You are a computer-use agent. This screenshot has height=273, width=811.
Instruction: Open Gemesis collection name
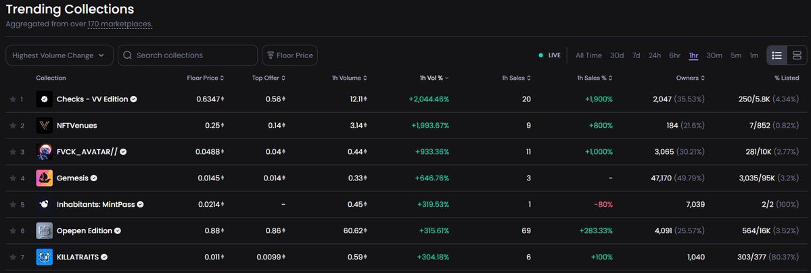tap(72, 178)
